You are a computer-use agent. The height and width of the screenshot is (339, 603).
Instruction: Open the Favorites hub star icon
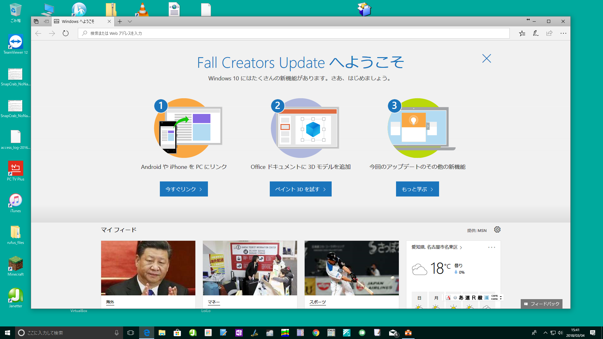point(522,33)
